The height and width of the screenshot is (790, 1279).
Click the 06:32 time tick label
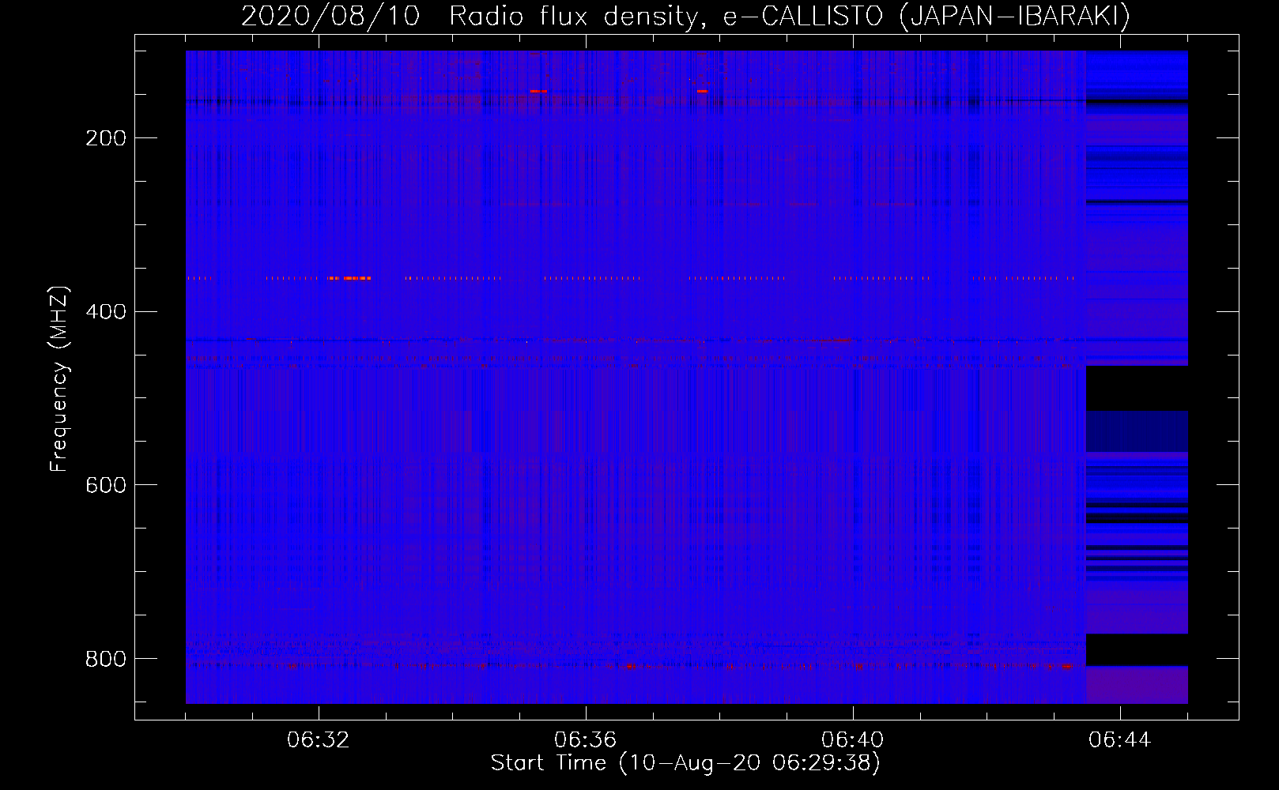319,740
